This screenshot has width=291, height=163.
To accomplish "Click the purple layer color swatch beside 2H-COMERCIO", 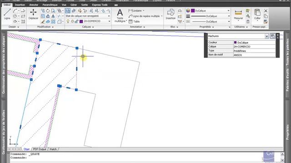I will (x=81, y=21).
